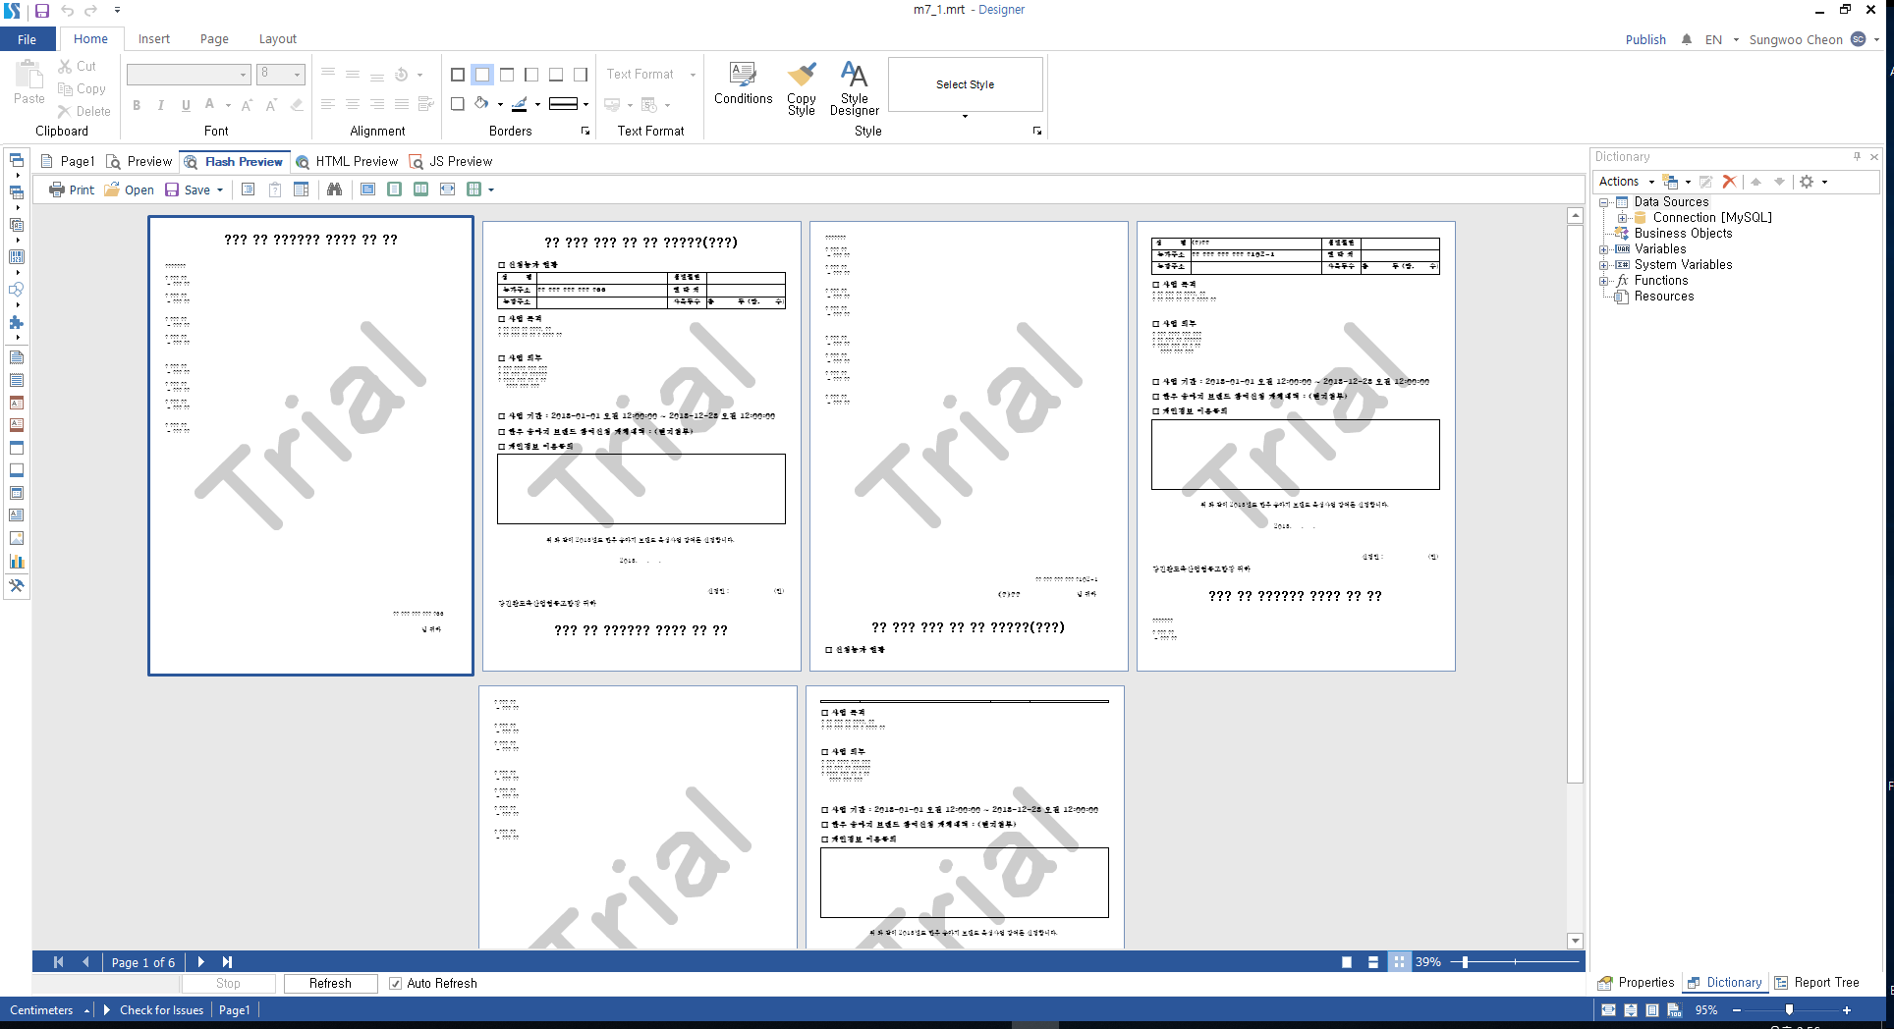Expand the Connection [MySQL] node
The height and width of the screenshot is (1029, 1894).
click(x=1622, y=218)
